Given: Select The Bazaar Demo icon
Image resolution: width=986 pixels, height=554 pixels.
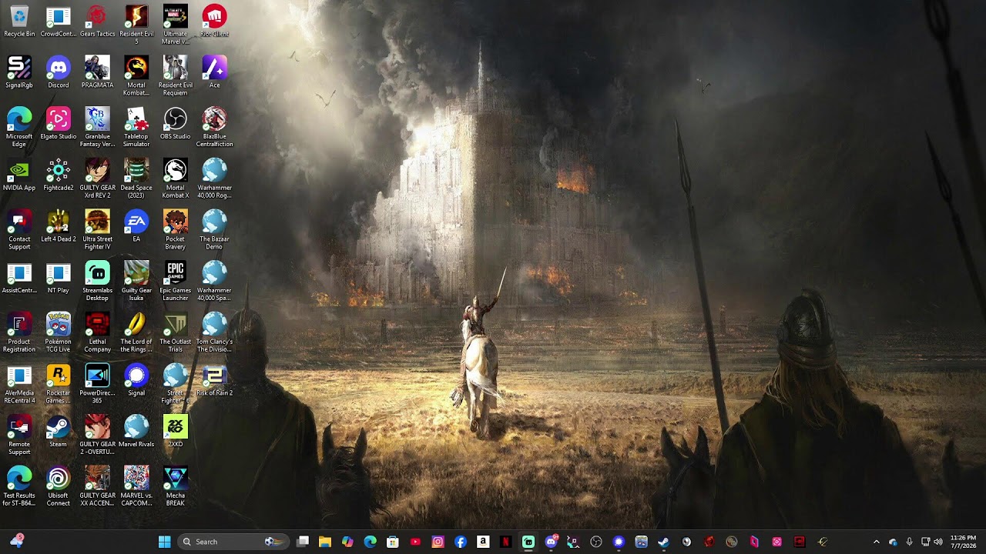Looking at the screenshot, I should click(214, 230).
